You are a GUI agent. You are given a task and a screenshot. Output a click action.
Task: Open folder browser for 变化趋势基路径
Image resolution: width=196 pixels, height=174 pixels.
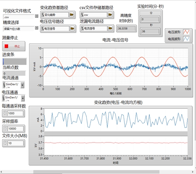click(x=72, y=15)
